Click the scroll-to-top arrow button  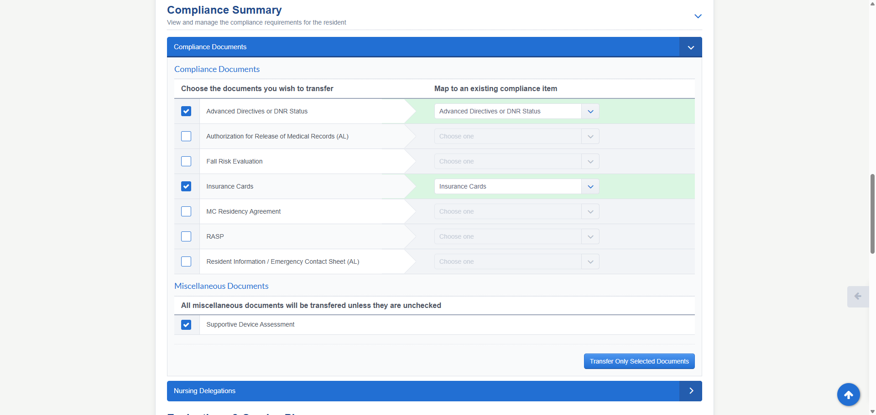pyautogui.click(x=849, y=395)
